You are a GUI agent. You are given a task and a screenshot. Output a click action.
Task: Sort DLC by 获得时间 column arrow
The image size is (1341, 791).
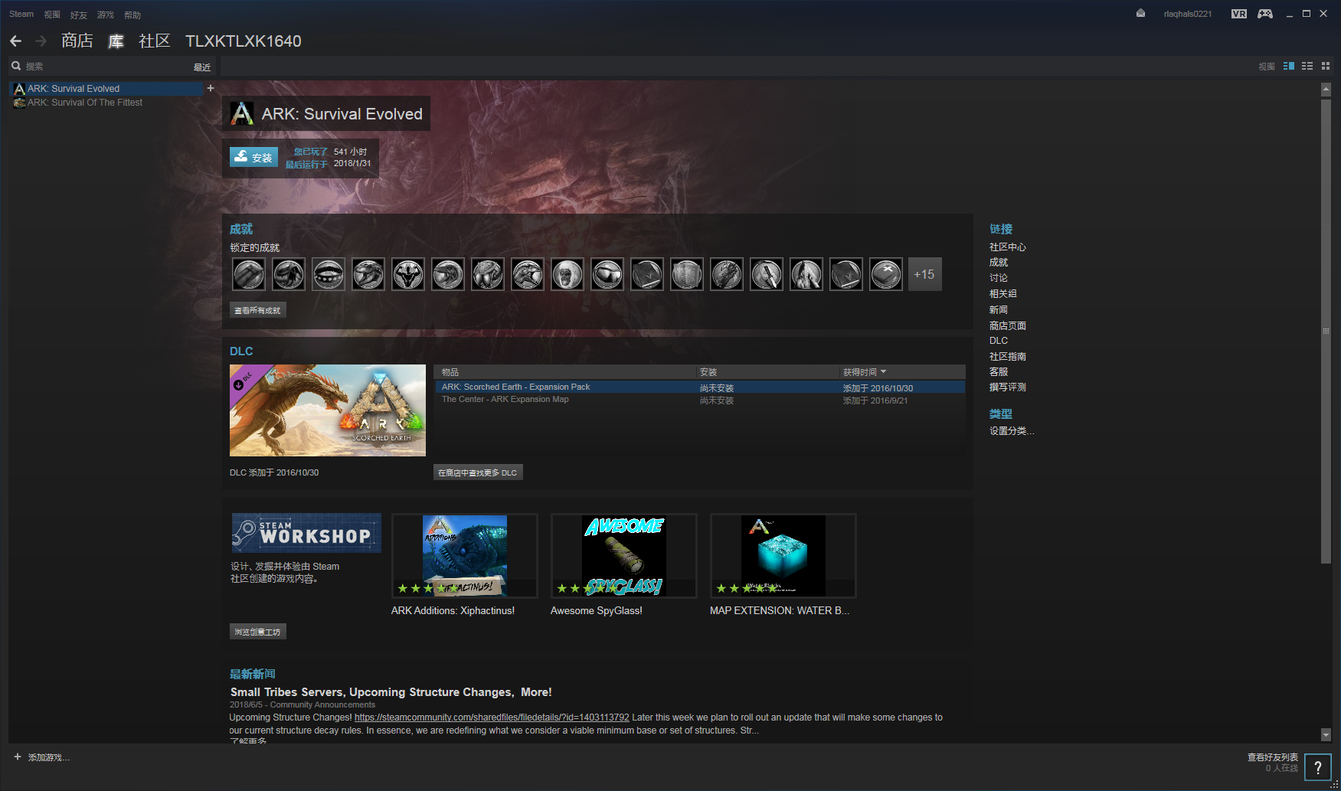click(x=883, y=371)
